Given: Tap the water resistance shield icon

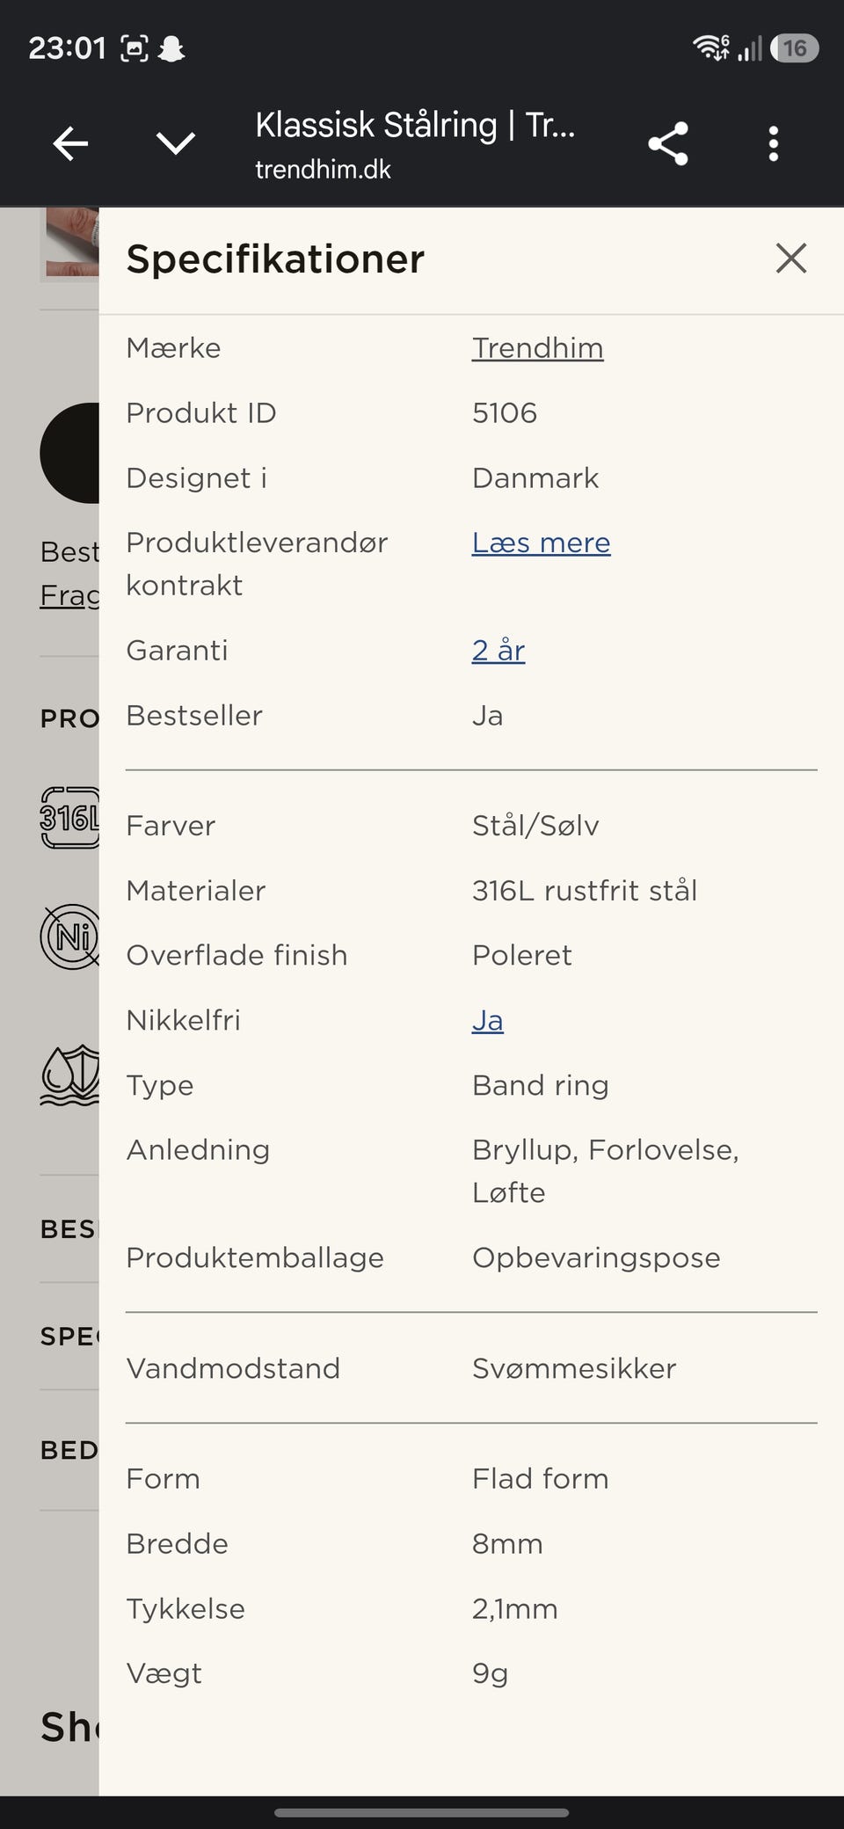Looking at the screenshot, I should (x=69, y=1075).
